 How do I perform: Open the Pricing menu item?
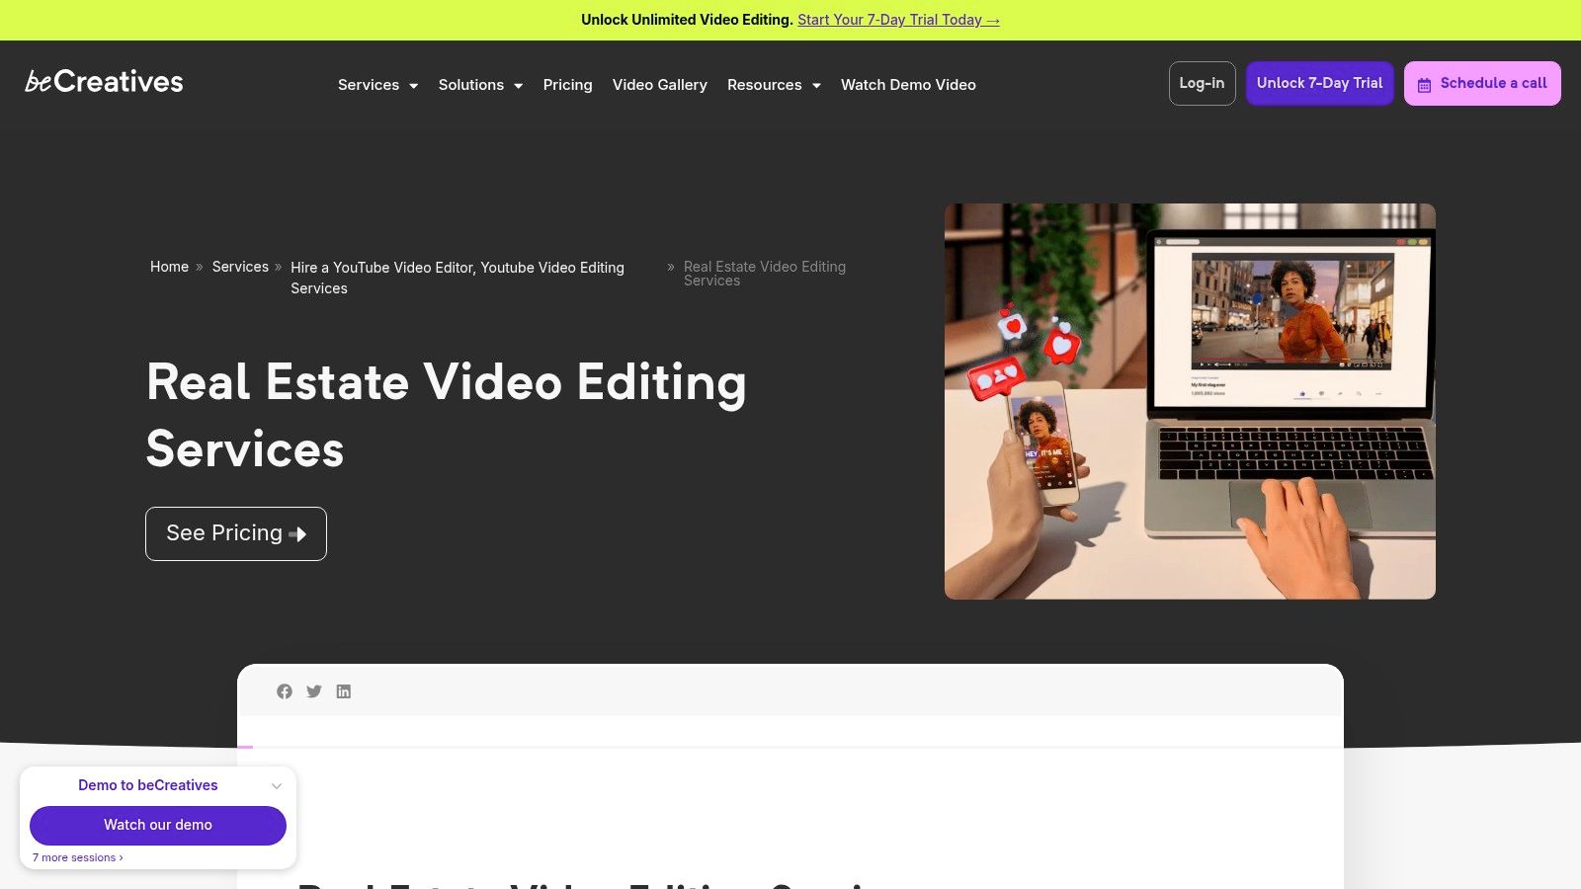pyautogui.click(x=567, y=85)
